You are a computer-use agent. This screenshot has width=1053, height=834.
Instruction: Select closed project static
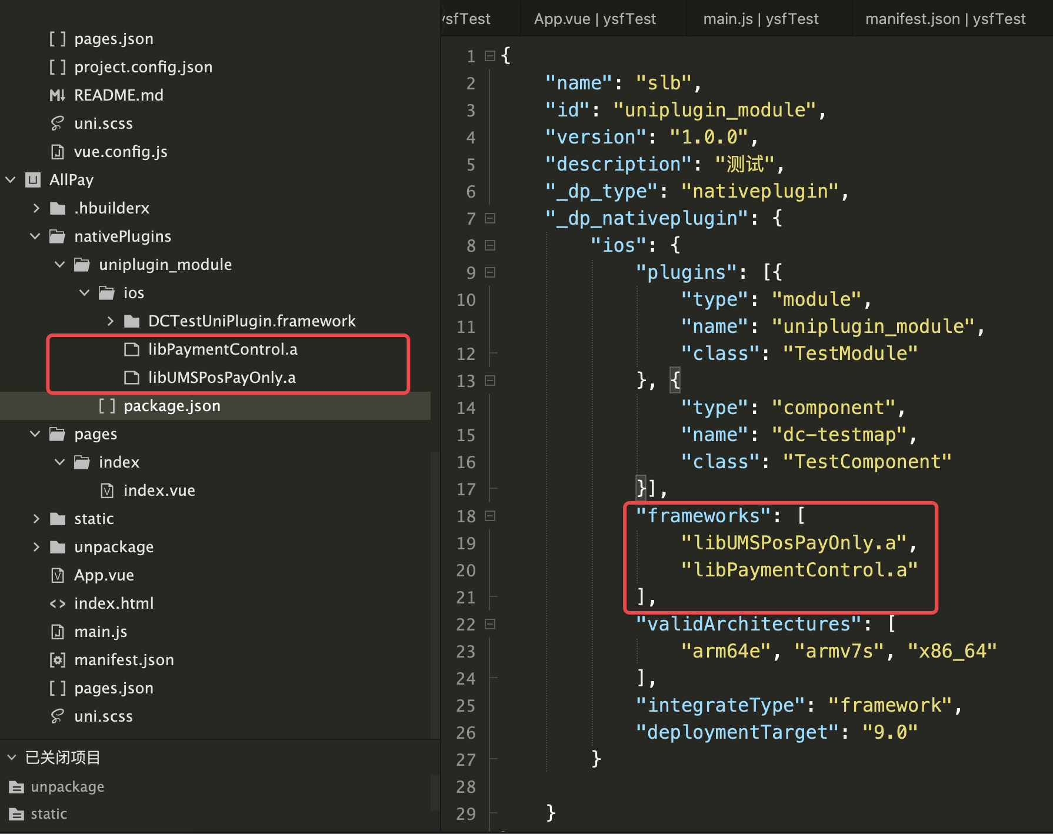(48, 814)
